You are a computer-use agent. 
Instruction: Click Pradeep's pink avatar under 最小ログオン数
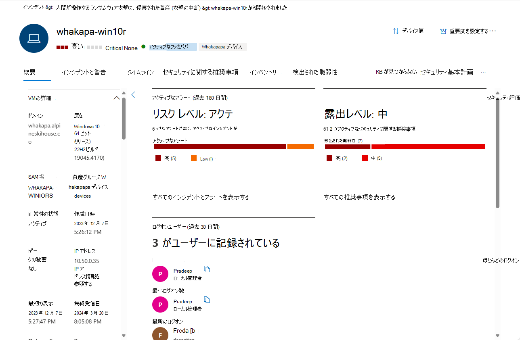(x=160, y=305)
